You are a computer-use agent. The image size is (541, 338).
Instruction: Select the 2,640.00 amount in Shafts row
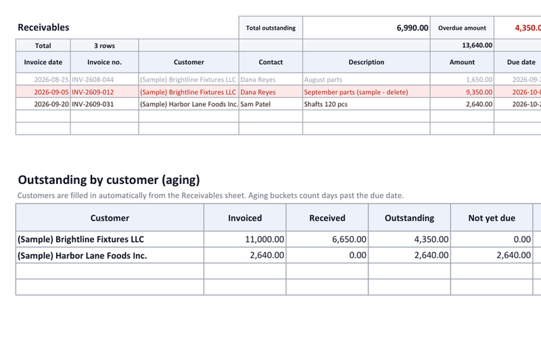[462, 104]
